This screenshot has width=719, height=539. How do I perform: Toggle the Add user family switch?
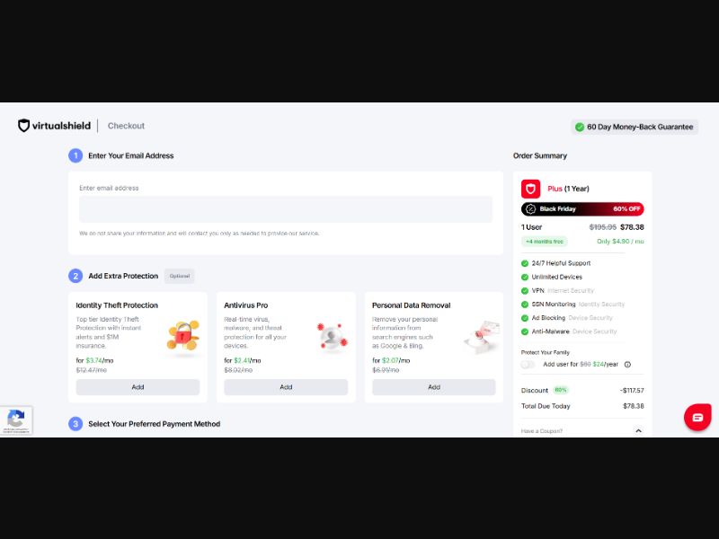point(528,365)
